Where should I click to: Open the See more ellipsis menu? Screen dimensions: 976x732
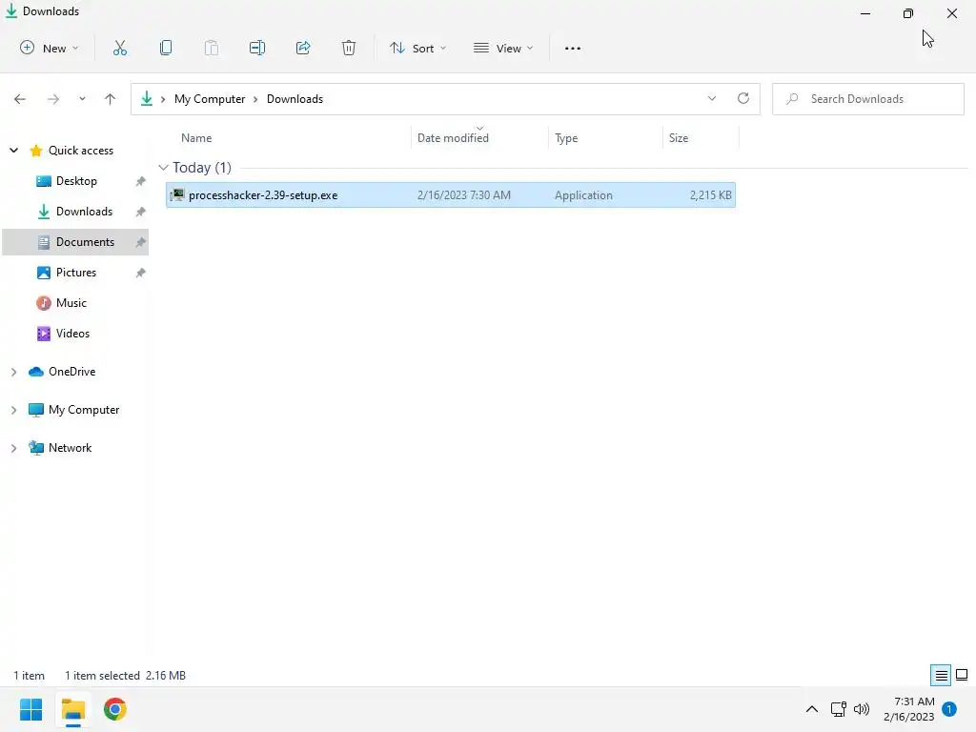(x=573, y=49)
